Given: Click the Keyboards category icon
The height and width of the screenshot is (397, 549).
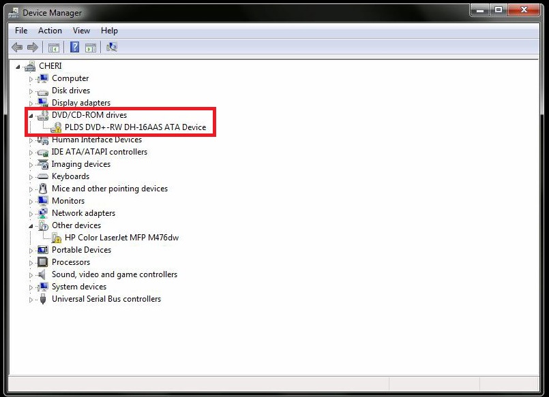Looking at the screenshot, I should [x=43, y=176].
